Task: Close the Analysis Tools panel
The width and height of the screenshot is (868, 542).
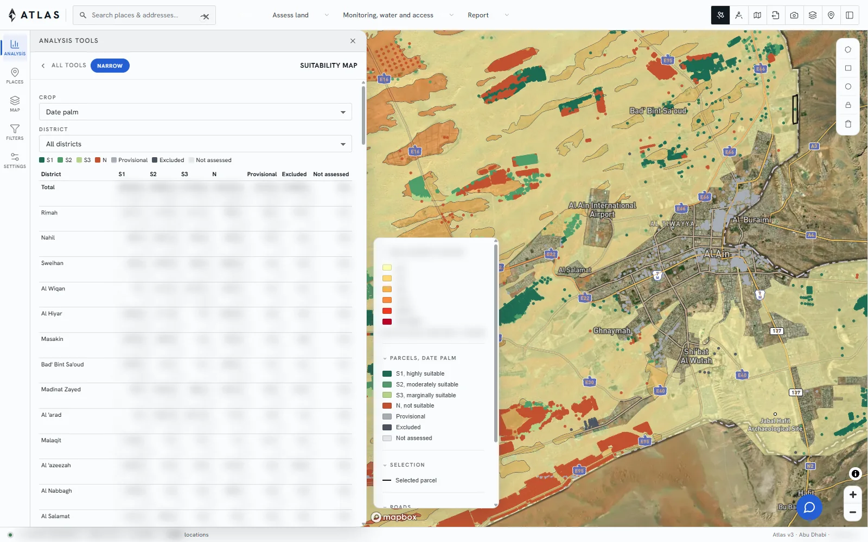Action: click(353, 41)
